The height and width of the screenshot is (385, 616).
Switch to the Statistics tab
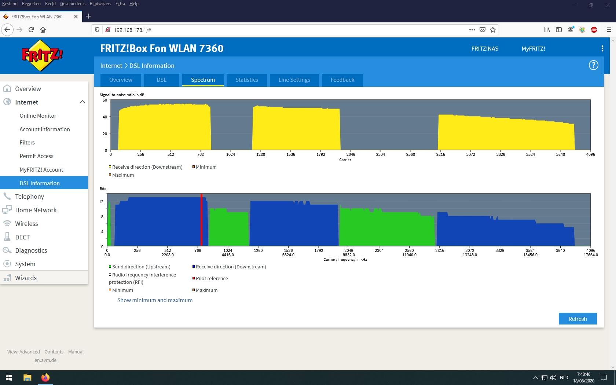point(246,80)
